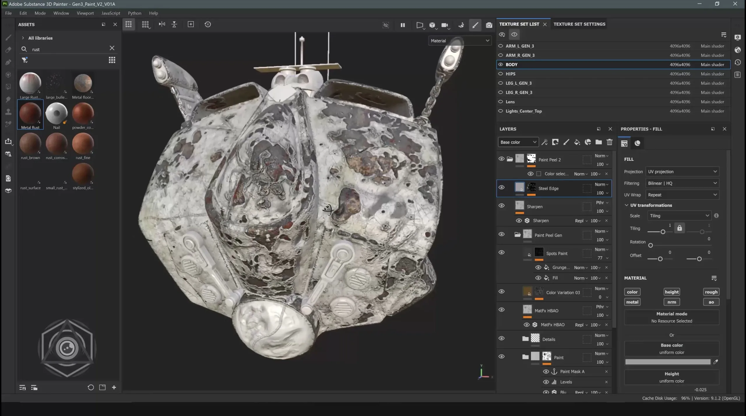Open the Base color channel dropdown

(518, 142)
